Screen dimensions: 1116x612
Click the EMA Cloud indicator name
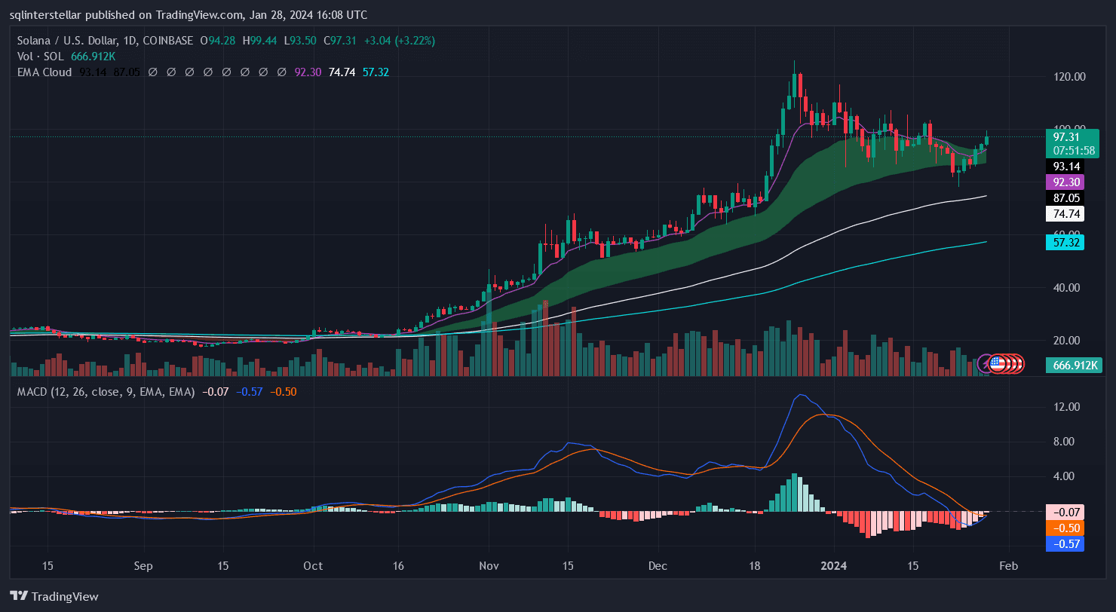pos(44,72)
